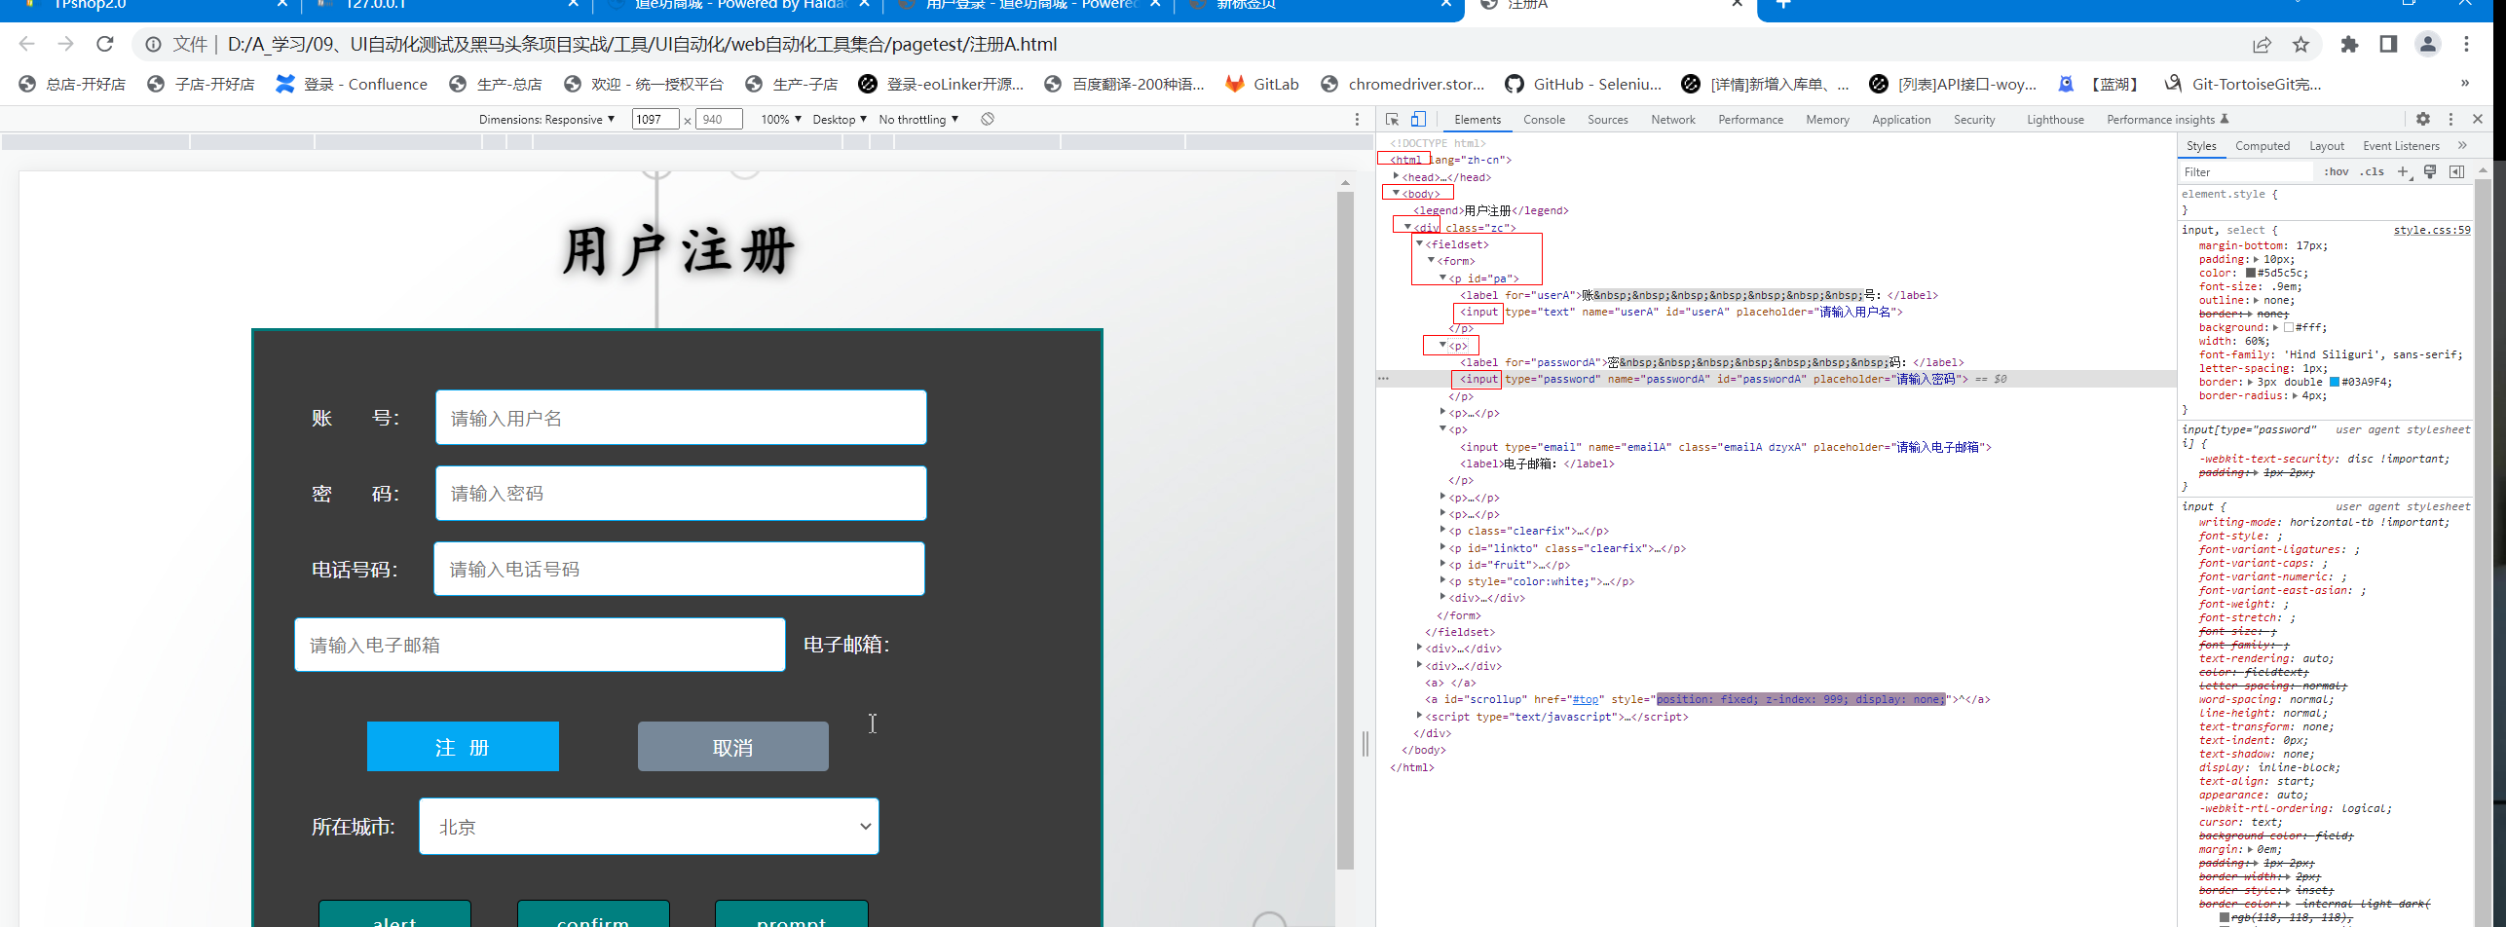This screenshot has height=927, width=2506.
Task: Open the 登录-eoLinker开源 bookmark
Action: [941, 84]
